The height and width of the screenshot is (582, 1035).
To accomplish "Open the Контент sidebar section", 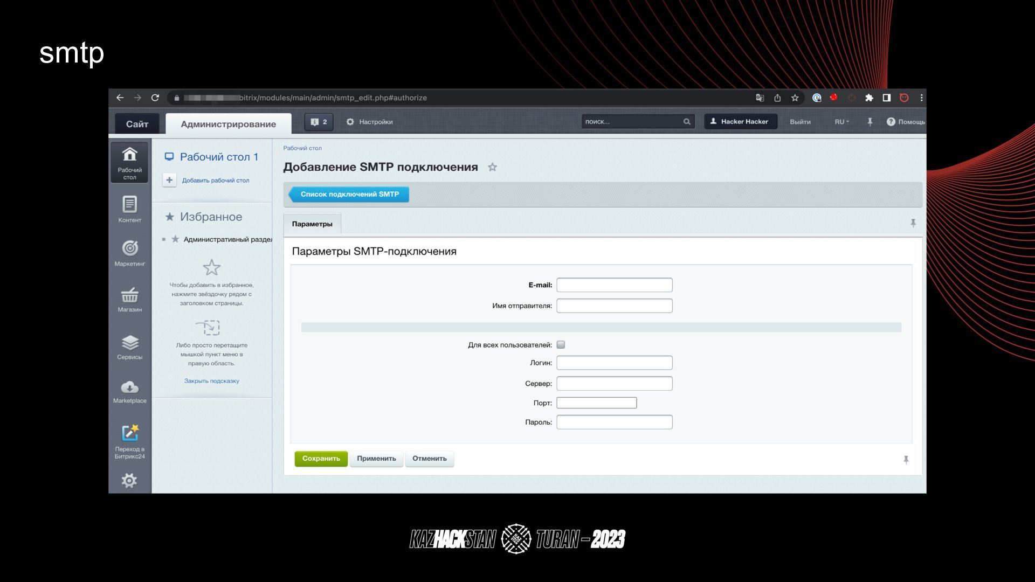I will [129, 209].
